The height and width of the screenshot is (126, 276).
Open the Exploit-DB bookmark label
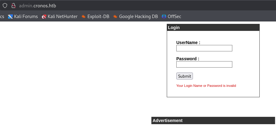98,17
